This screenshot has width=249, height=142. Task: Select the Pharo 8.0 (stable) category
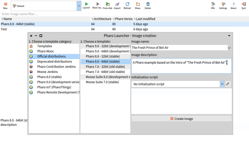tap(54, 77)
